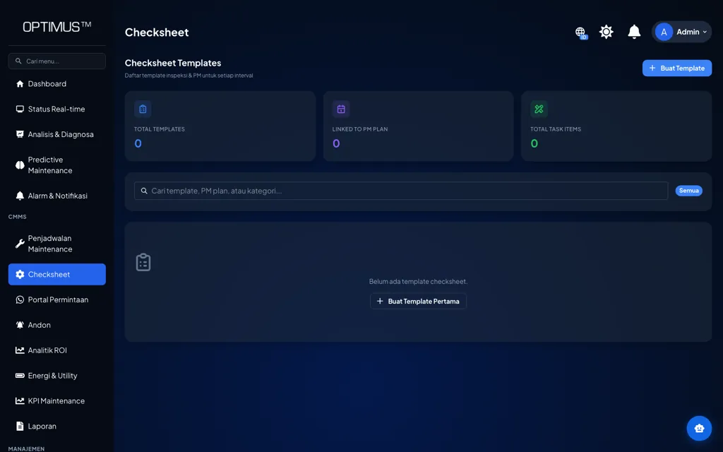Focus the Cari template search field

pyautogui.click(x=401, y=191)
